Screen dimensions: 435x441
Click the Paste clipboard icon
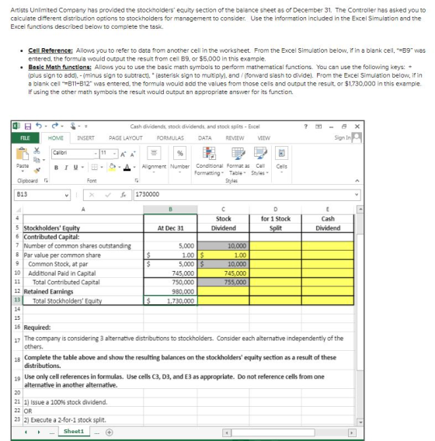tap(23, 154)
